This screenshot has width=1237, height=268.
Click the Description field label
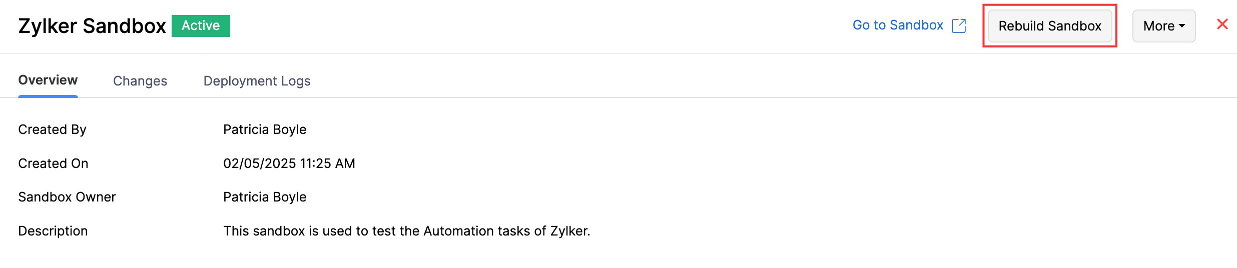(x=53, y=231)
